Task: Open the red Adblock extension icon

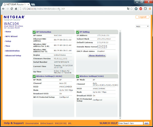Action: click(141, 9)
